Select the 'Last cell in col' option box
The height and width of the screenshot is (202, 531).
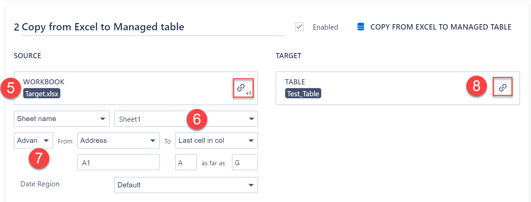tap(216, 140)
